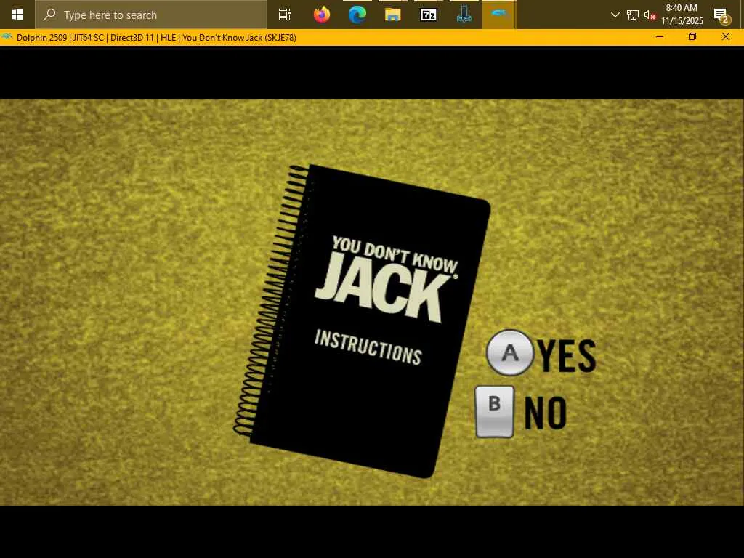Viewport: 744px width, 558px height.
Task: Open Task View on taskbar
Action: [x=285, y=15]
